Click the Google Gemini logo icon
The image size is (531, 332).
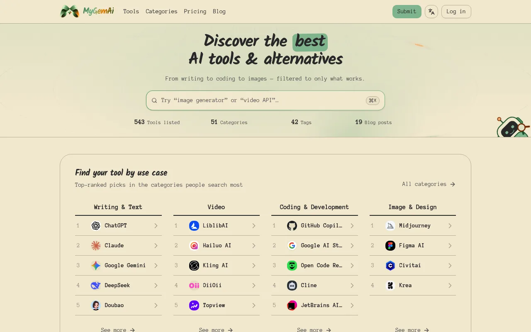96,266
